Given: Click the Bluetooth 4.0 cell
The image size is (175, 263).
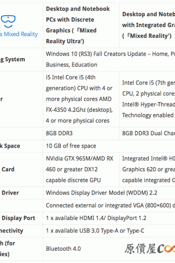Looking at the screenshot, I should pyautogui.click(x=109, y=249).
